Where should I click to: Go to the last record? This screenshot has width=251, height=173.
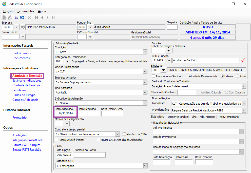tap(53, 17)
